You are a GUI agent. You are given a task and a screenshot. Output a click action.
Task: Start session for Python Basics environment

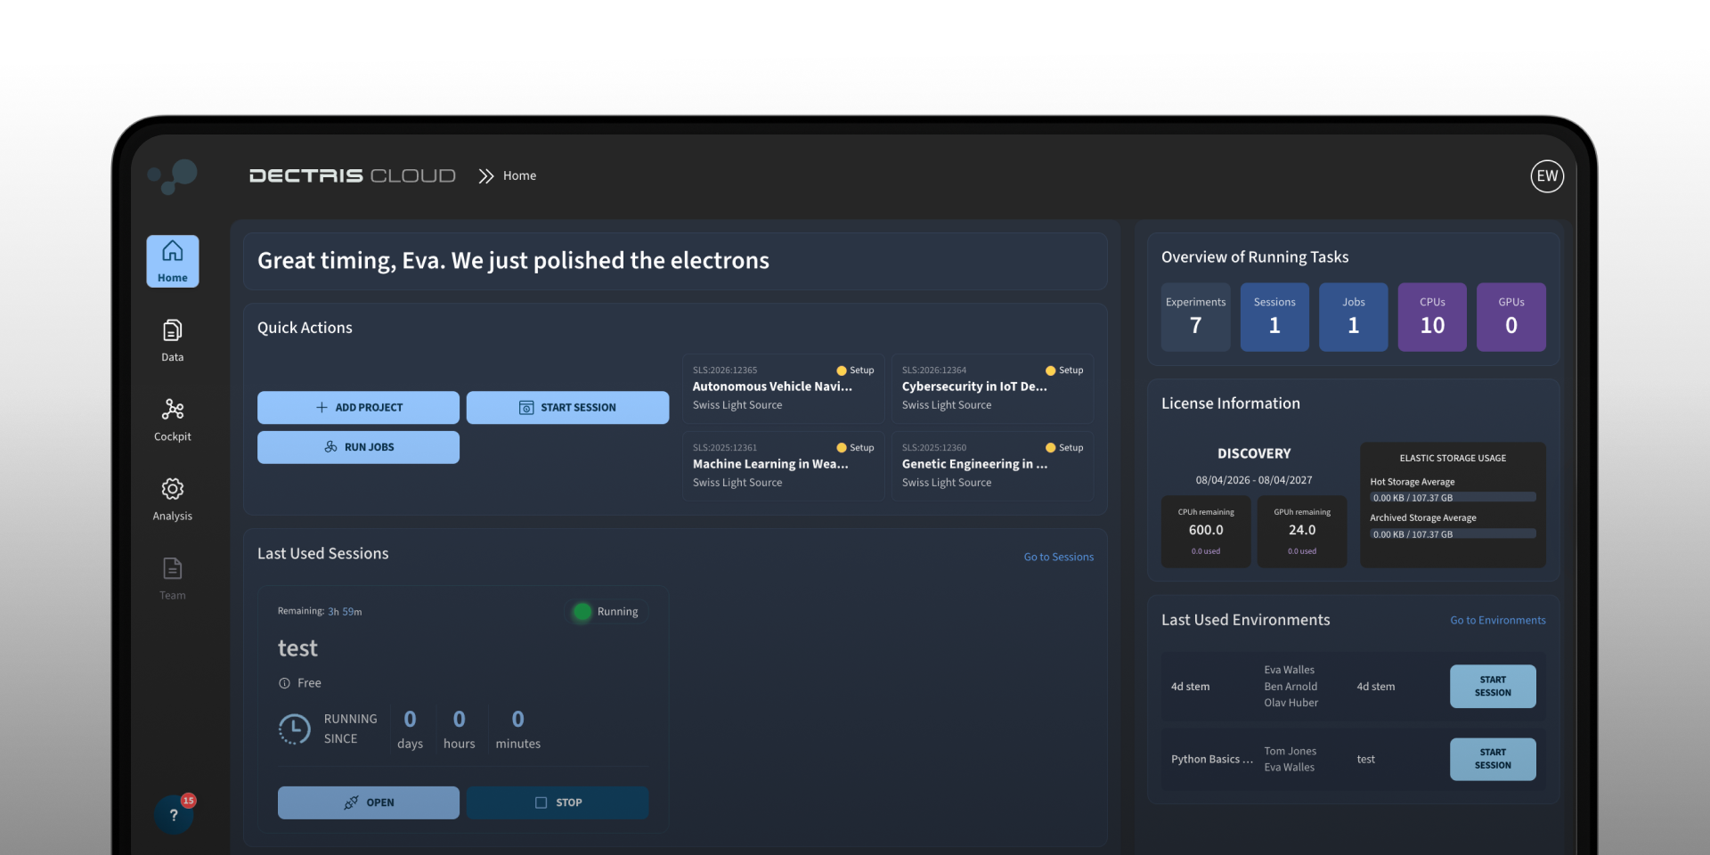point(1493,759)
